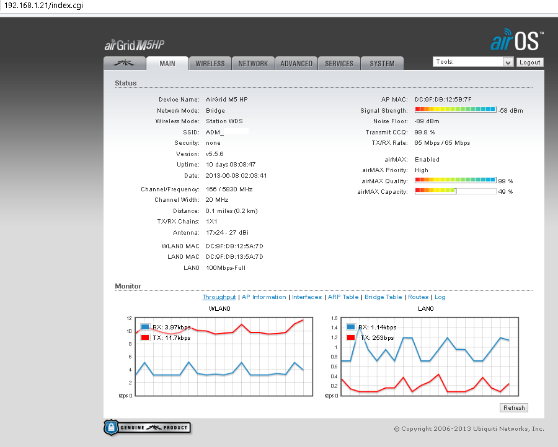Click the red TX legend swatch in LAN0
The height and width of the screenshot is (447, 558).
point(351,337)
